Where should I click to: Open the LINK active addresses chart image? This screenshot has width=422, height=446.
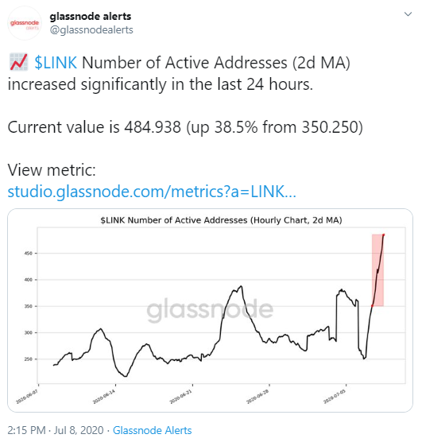pyautogui.click(x=210, y=310)
